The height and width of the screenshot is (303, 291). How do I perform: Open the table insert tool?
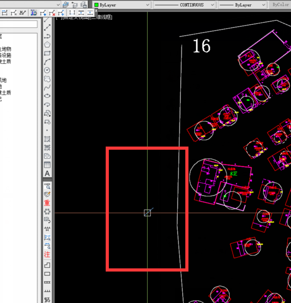(47, 165)
